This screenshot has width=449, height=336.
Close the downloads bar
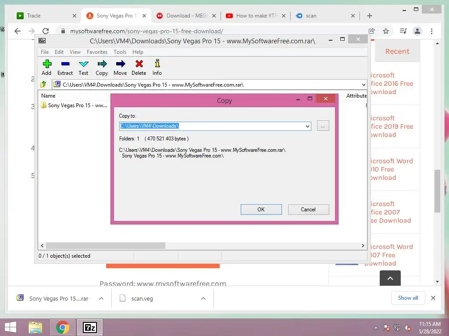pyautogui.click(x=433, y=298)
